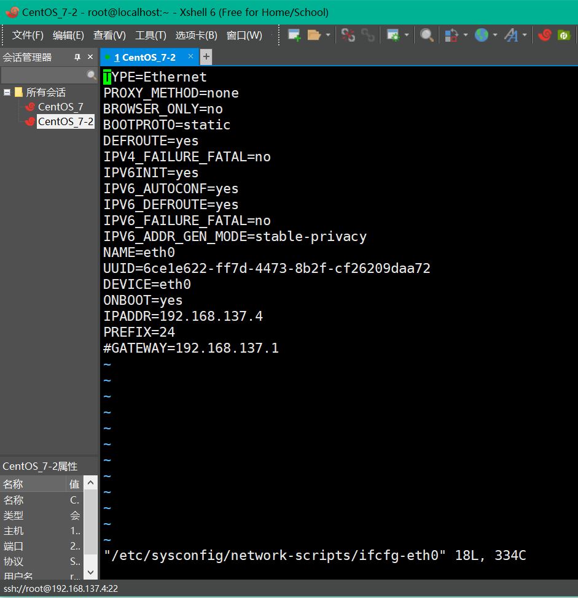
Task: Select the 所有会话 folder
Action: (x=45, y=92)
